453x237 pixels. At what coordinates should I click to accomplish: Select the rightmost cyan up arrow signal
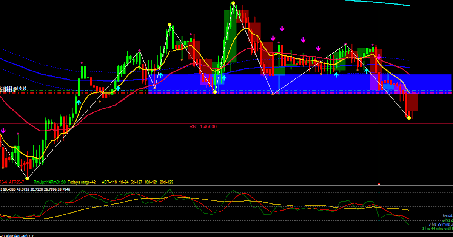[x=366, y=71]
